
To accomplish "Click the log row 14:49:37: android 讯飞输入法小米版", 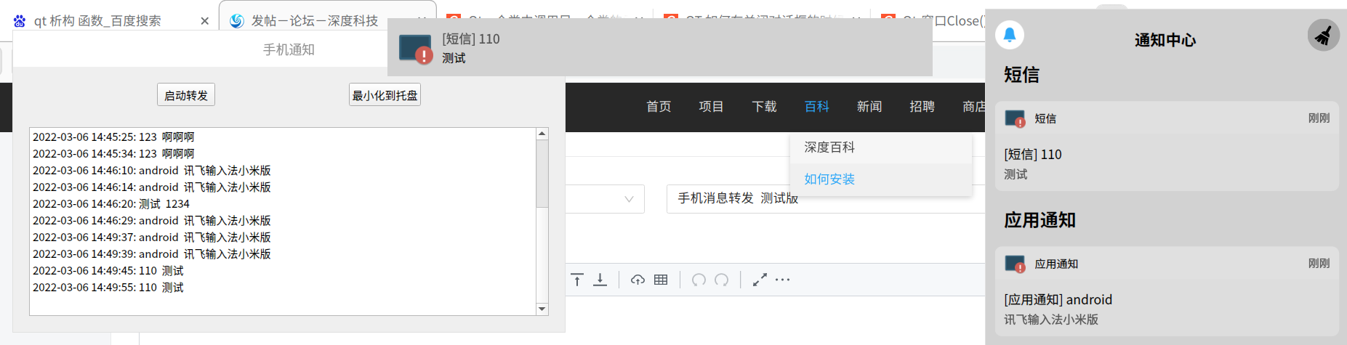I will click(151, 238).
